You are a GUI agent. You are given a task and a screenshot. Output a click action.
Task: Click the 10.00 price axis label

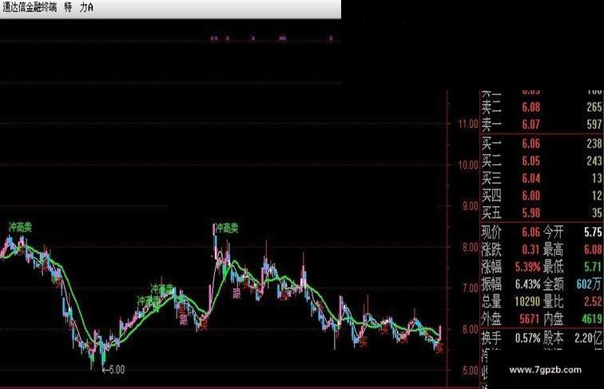(x=468, y=165)
